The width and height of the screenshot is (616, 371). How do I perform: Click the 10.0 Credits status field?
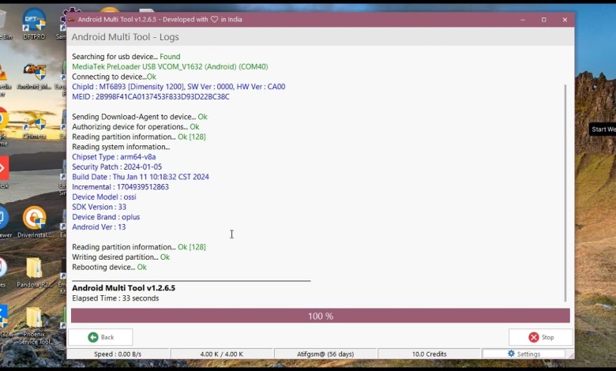430,354
